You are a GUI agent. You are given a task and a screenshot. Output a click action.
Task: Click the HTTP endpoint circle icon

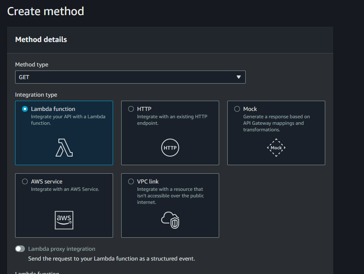click(170, 148)
